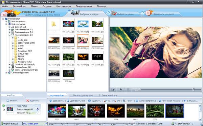Click Добавить всё to add all photos

(76, 101)
